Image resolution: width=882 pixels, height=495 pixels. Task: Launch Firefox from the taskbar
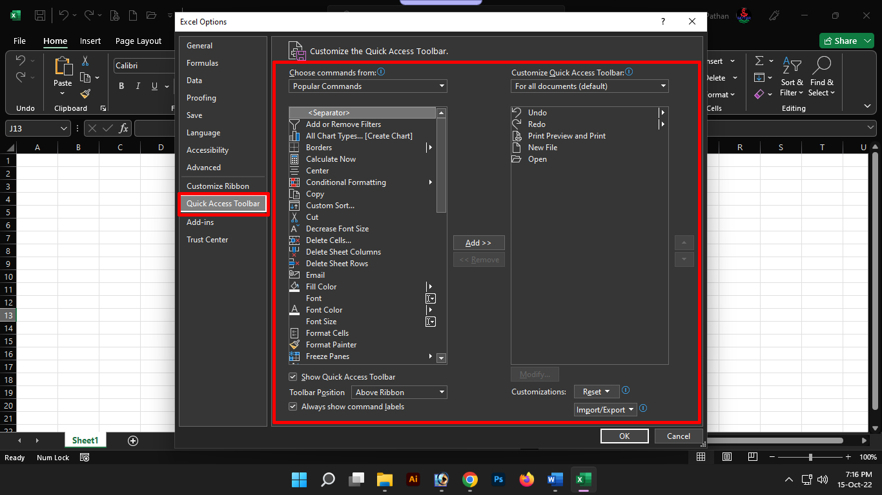[x=527, y=480]
